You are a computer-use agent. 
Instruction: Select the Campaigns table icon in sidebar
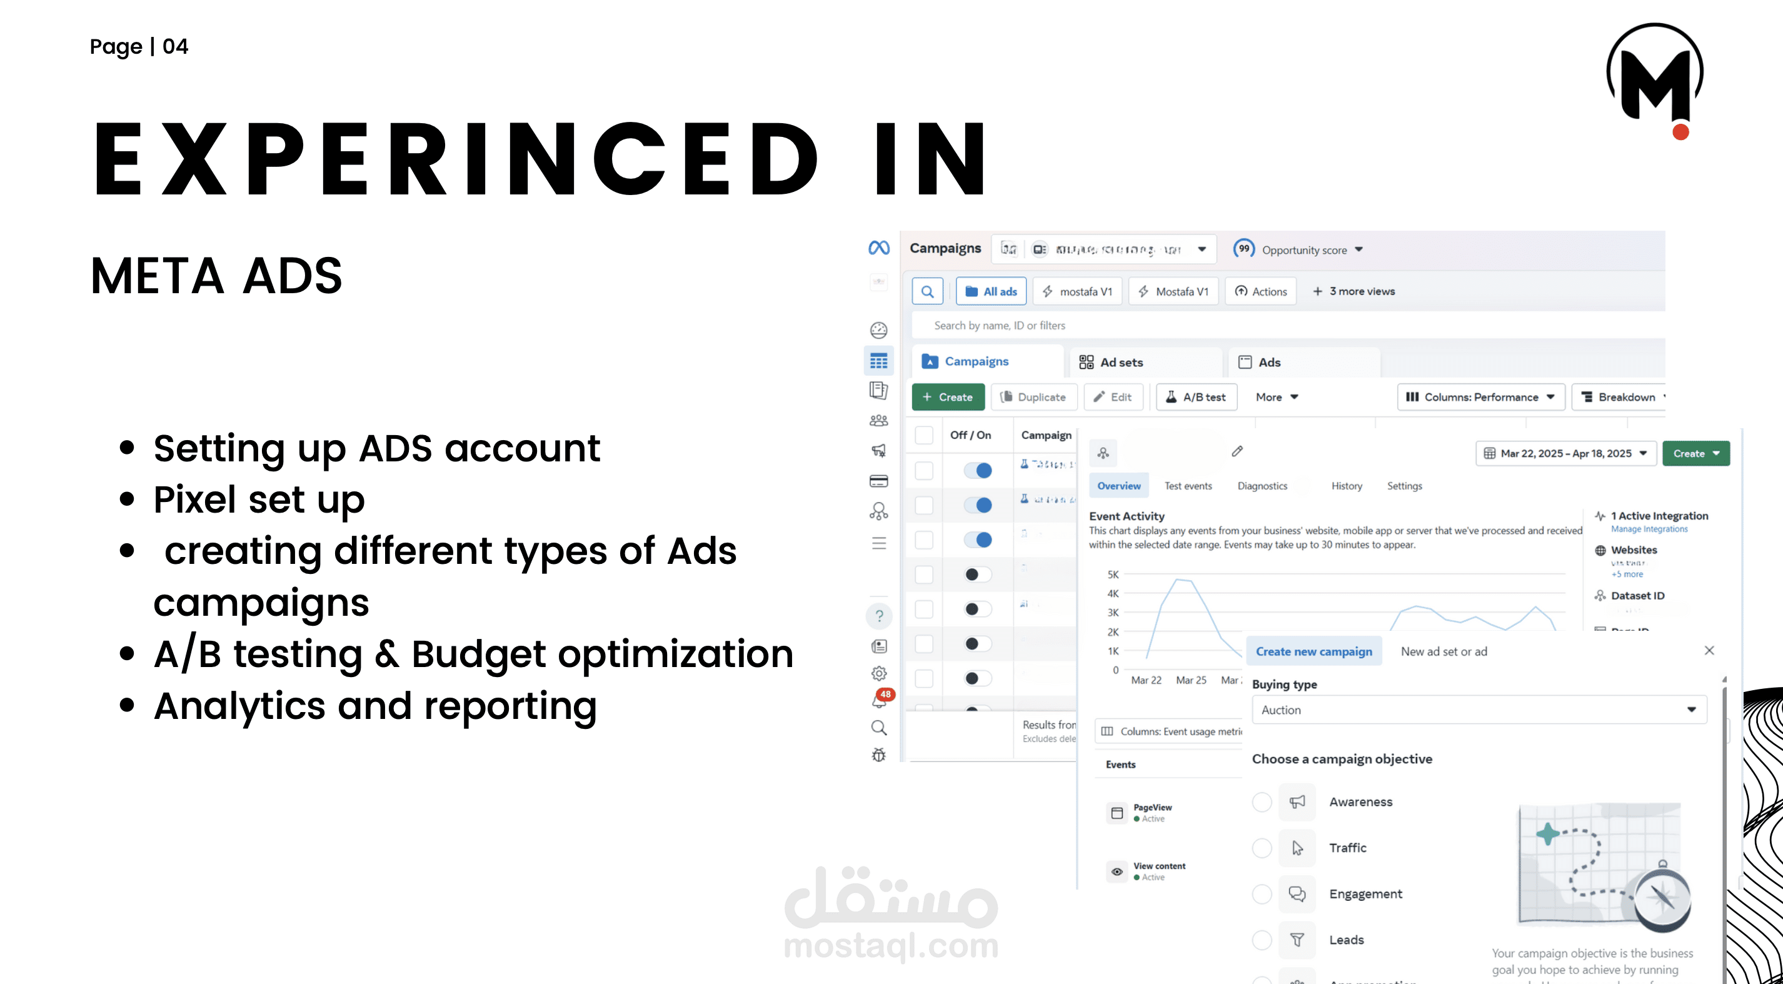click(879, 361)
